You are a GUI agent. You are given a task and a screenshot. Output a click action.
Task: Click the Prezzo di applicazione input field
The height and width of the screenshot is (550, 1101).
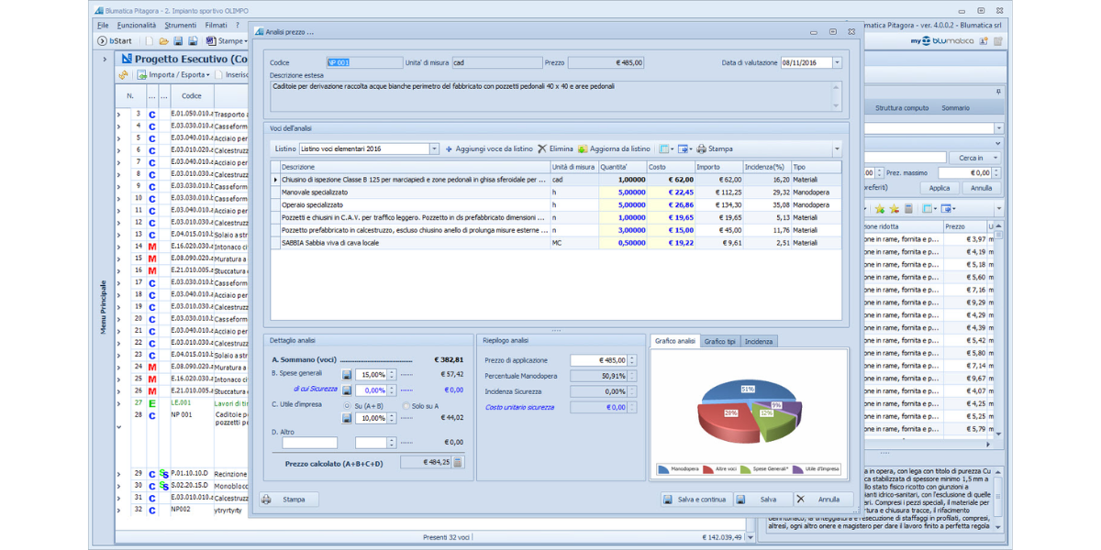pos(598,360)
